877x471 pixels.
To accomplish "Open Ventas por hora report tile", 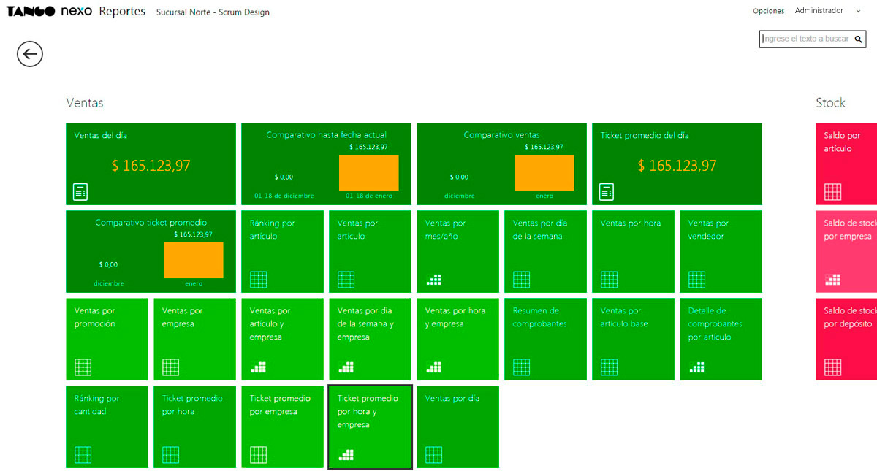I will click(x=633, y=251).
